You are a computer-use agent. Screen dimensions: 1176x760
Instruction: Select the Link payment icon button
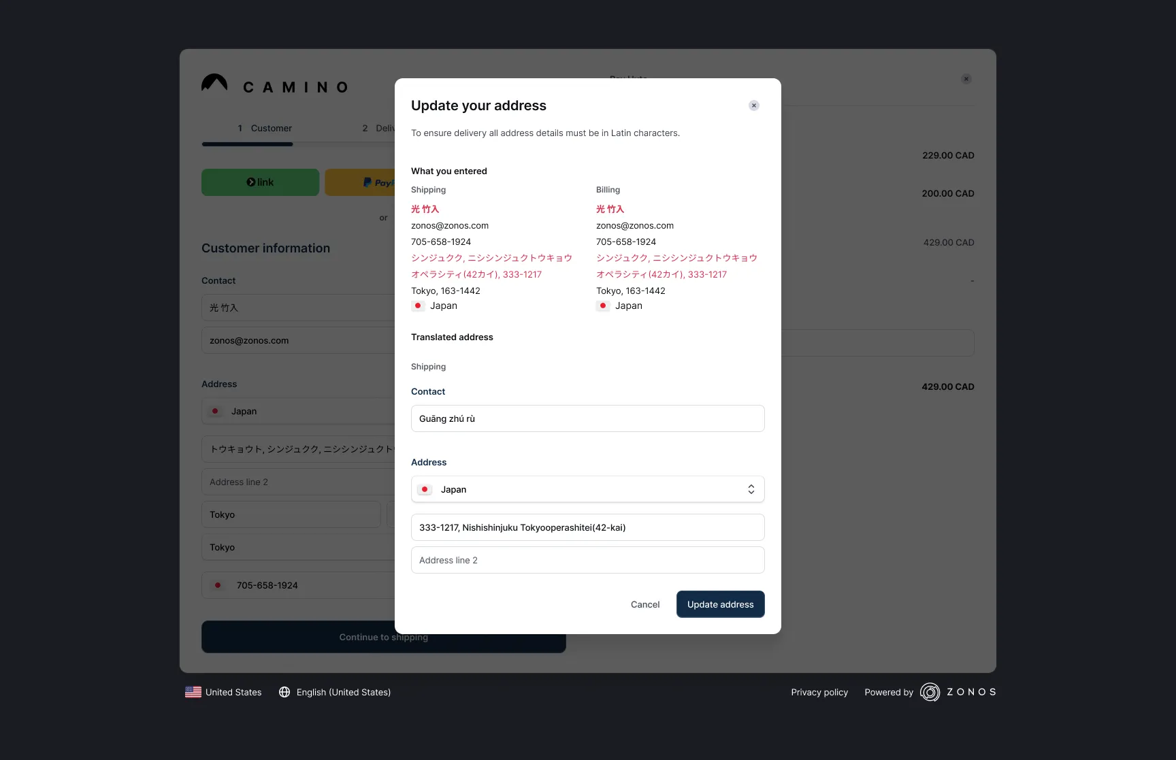pos(260,182)
